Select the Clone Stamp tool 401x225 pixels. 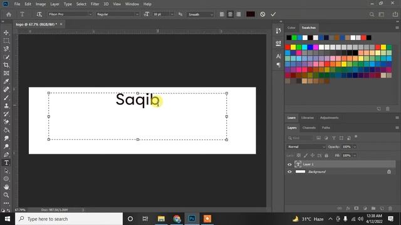point(6,106)
